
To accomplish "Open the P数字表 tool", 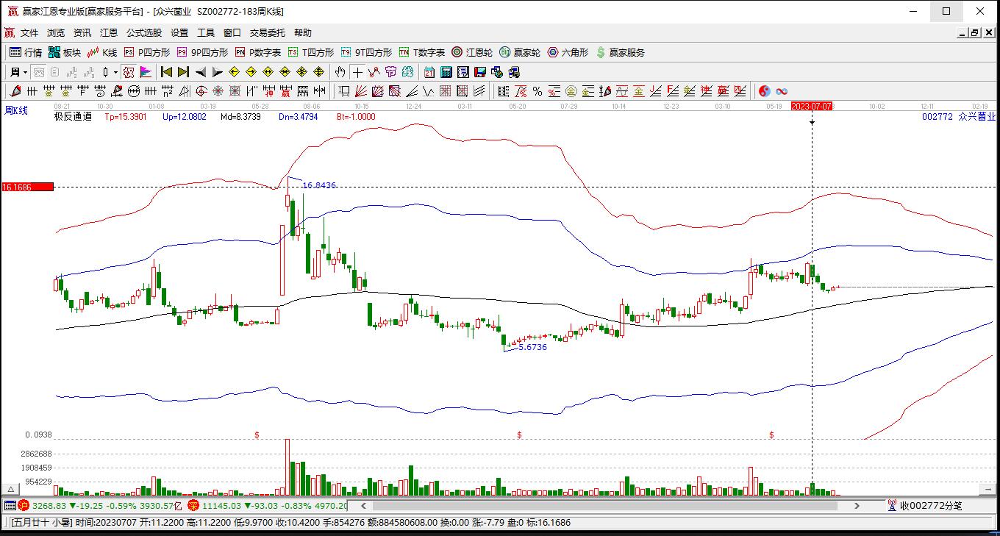I will tap(258, 52).
